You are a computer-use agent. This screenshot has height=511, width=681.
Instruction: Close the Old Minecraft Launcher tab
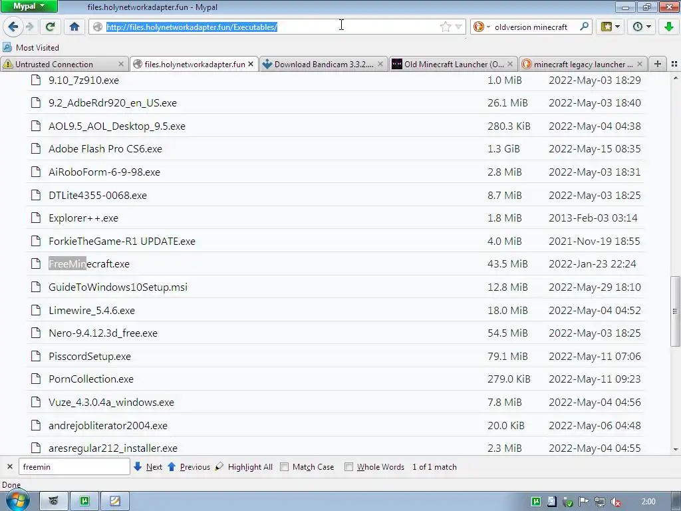(510, 64)
